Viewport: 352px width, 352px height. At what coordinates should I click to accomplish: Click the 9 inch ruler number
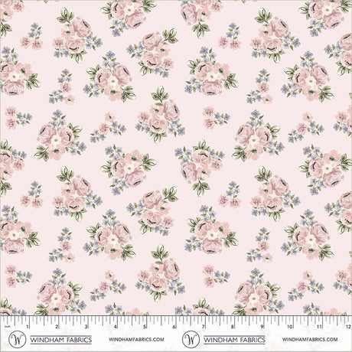tap(262, 327)
